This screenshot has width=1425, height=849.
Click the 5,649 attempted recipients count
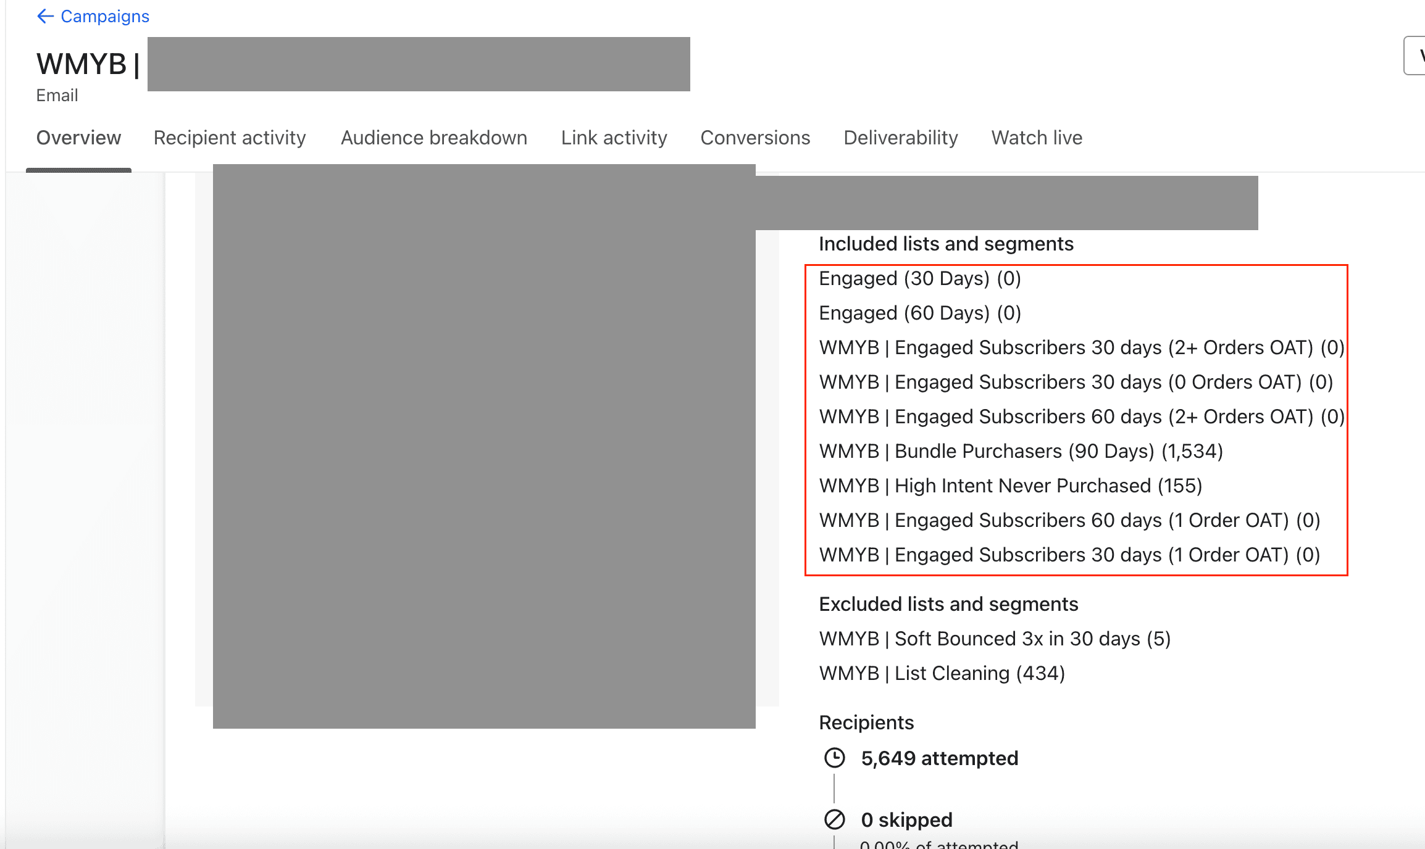pos(939,758)
